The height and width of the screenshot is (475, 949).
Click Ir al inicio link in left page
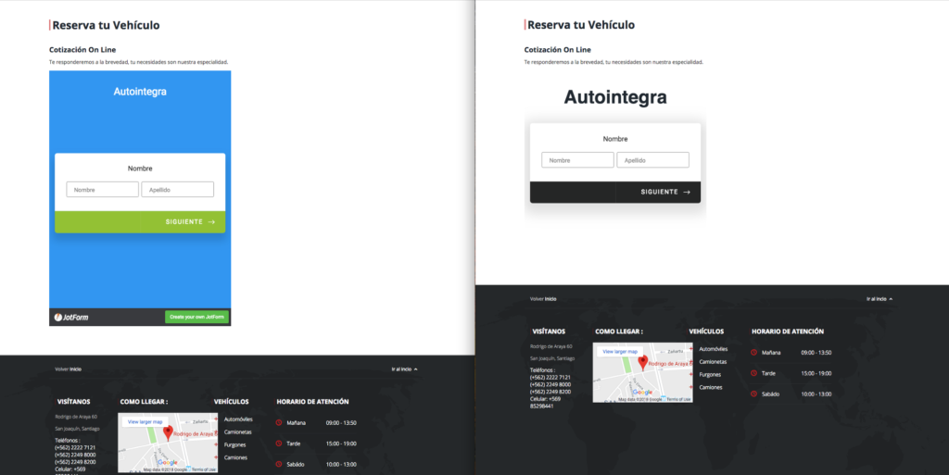[x=404, y=369]
